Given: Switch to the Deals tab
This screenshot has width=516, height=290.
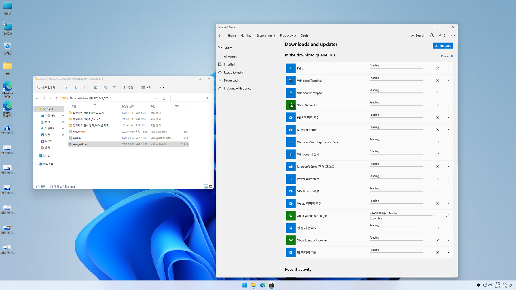Looking at the screenshot, I should [x=304, y=35].
